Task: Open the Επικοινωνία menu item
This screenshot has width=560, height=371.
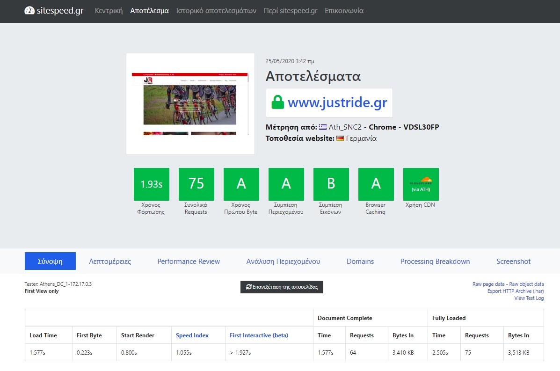Action: [x=344, y=11]
